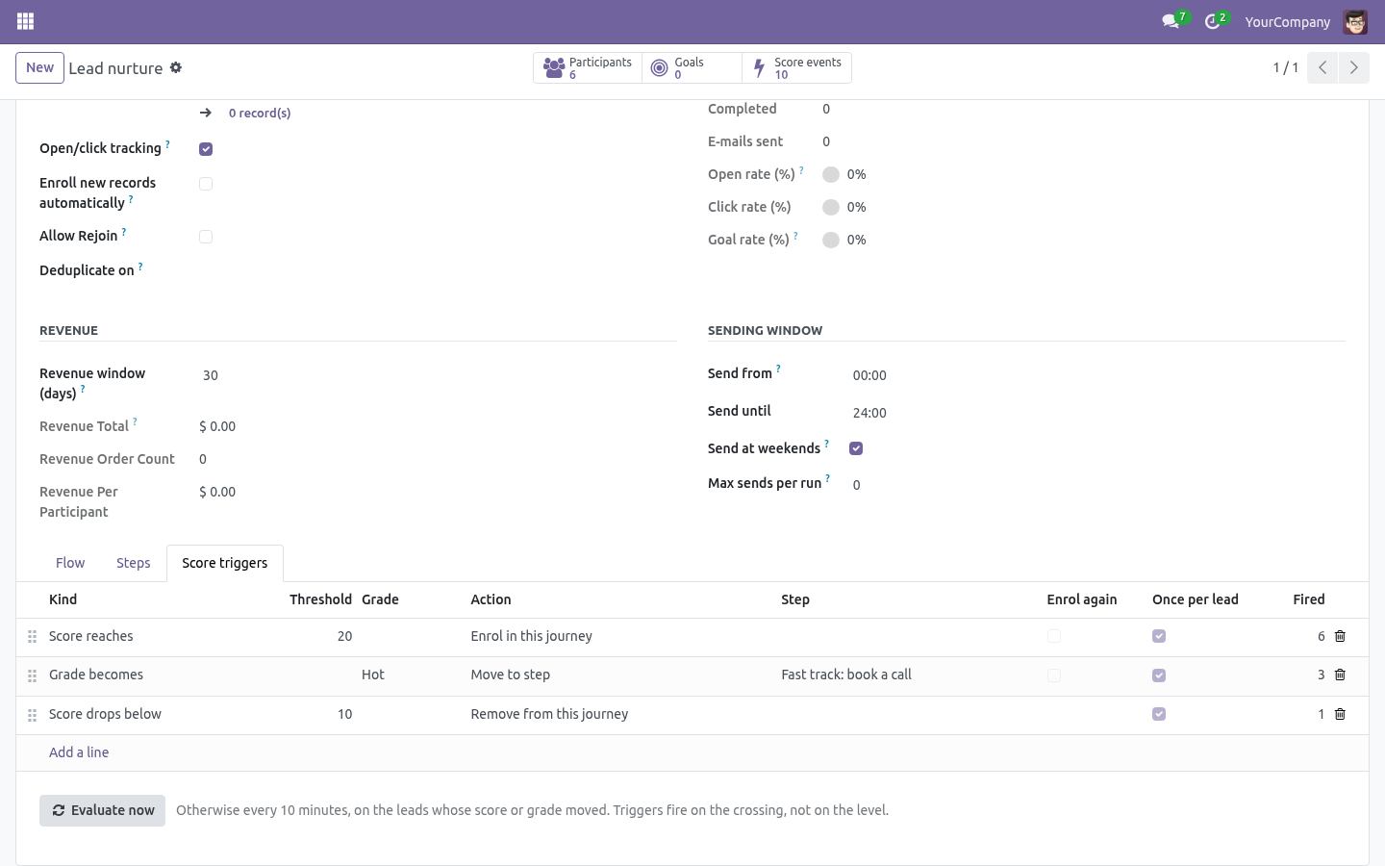Show help tooltip for Open/click tracking
Screen dimensions: 1385x866
[167, 144]
